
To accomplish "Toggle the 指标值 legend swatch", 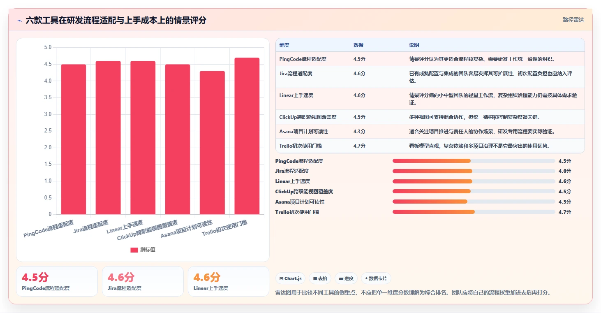I will click(134, 250).
